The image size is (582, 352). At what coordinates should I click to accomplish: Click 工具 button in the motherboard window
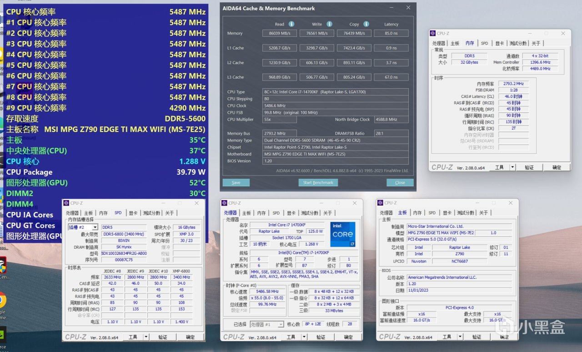tap(447, 337)
